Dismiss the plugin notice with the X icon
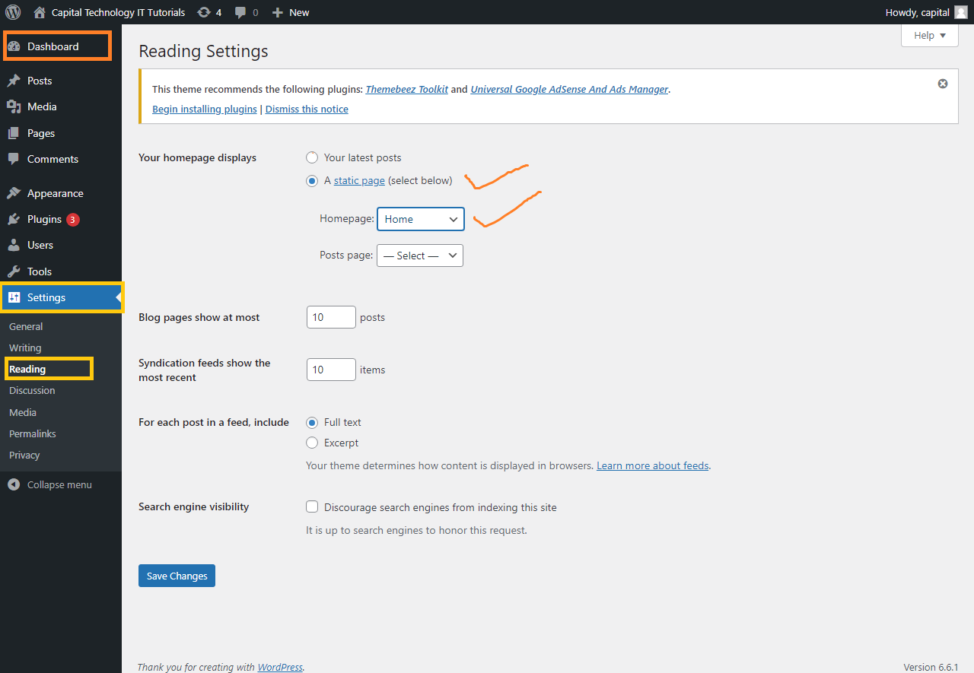 coord(943,84)
